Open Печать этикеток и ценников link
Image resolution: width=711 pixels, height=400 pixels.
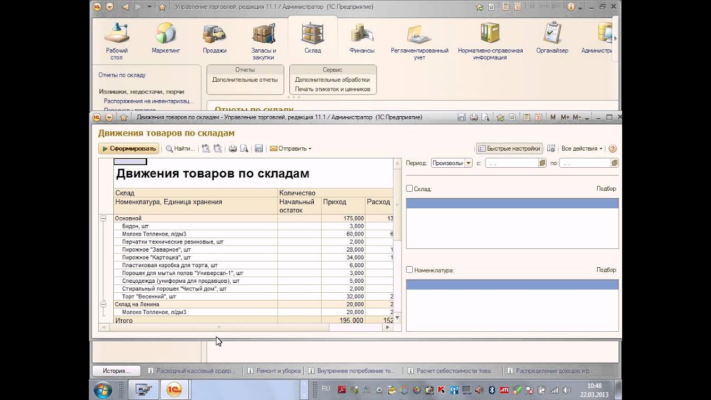[x=332, y=89]
